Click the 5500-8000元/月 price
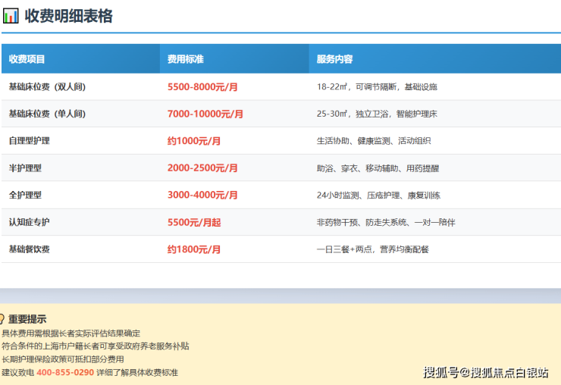The width and height of the screenshot is (561, 385). point(202,87)
